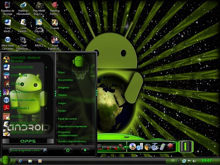The height and width of the screenshot is (165, 220).
Task: Open Equipo from Start menu
Action: tap(62, 111)
